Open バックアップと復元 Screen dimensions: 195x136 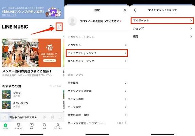coord(97,91)
